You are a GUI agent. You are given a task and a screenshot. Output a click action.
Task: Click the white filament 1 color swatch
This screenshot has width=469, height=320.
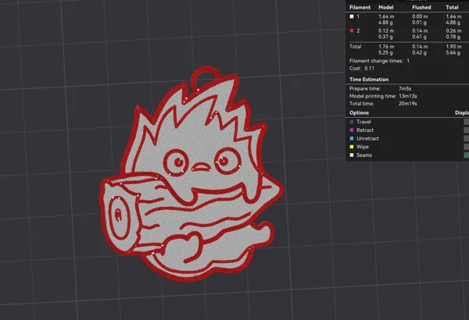(x=352, y=16)
